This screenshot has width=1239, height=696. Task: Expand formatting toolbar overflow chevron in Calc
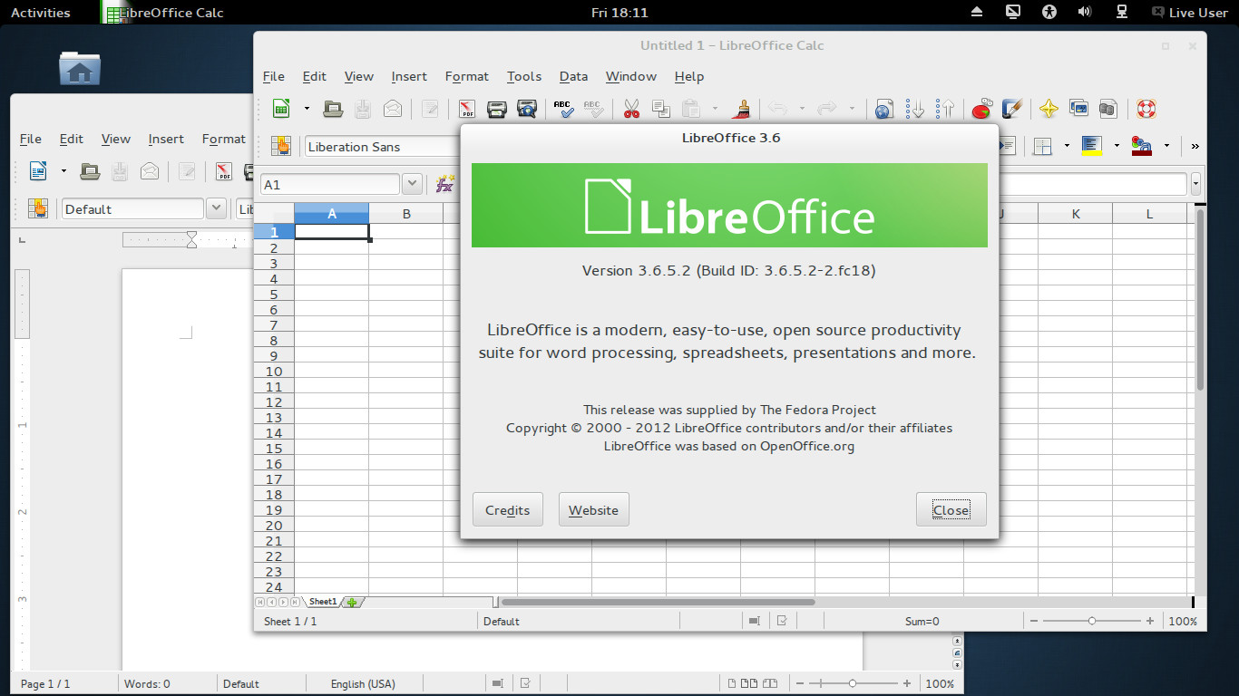(x=1195, y=146)
